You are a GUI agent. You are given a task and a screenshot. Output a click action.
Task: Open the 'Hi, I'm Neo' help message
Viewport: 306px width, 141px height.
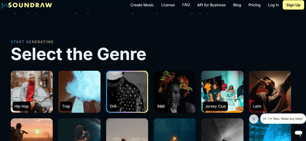283,119
